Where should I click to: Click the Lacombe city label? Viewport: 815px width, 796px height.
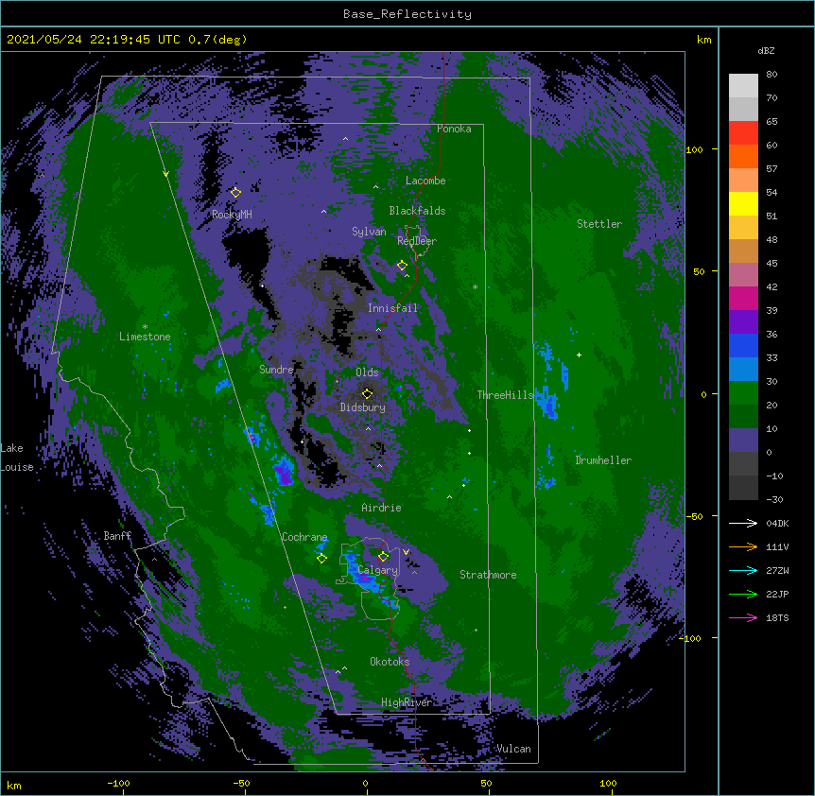pos(425,181)
